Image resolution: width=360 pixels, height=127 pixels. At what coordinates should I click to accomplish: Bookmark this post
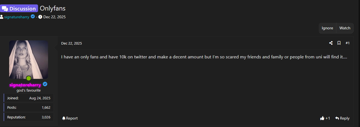click(x=339, y=43)
